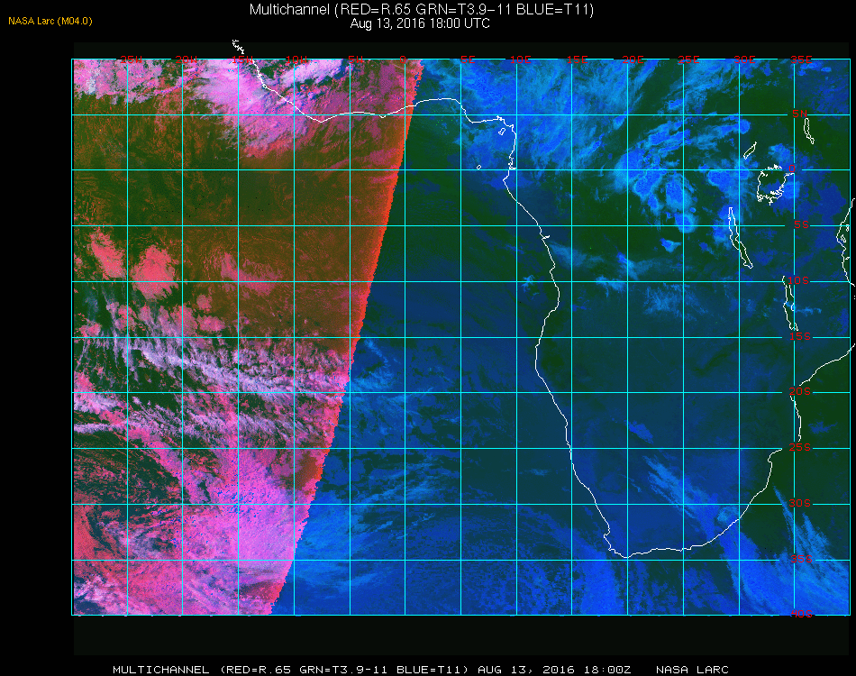This screenshot has width=856, height=676.
Task: Click the 25W longitude label
Action: click(132, 59)
